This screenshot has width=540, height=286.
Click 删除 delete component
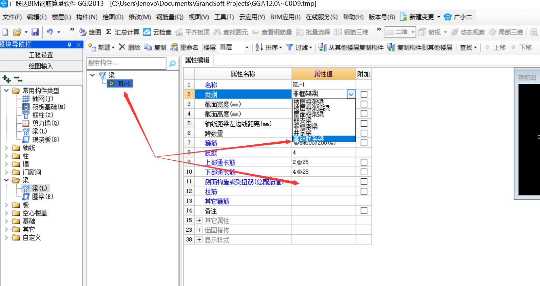point(129,47)
